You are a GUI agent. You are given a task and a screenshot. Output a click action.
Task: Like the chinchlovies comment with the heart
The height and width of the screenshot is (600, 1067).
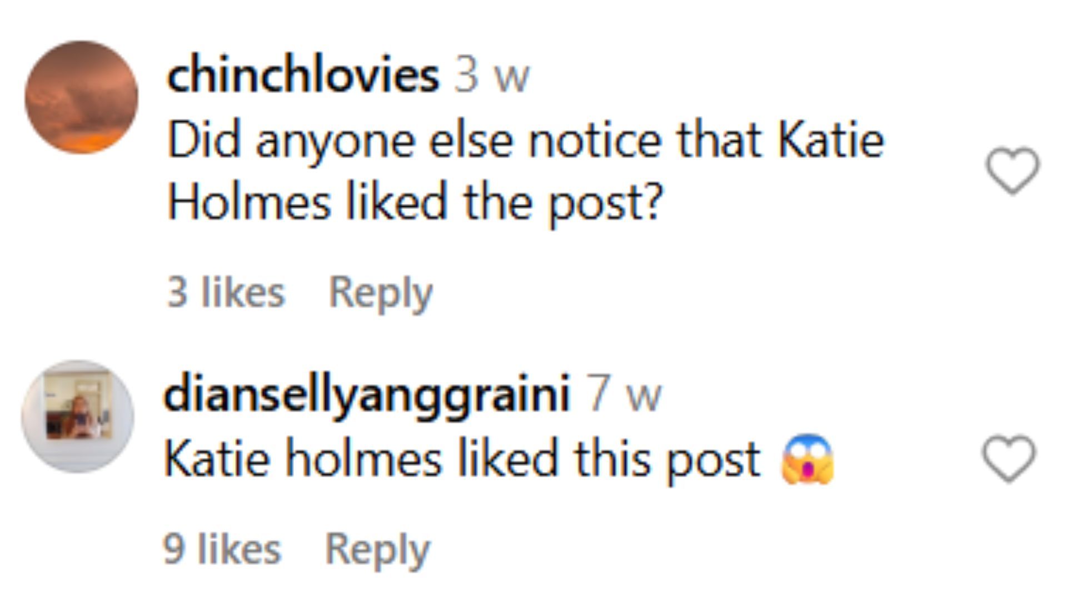(1013, 171)
